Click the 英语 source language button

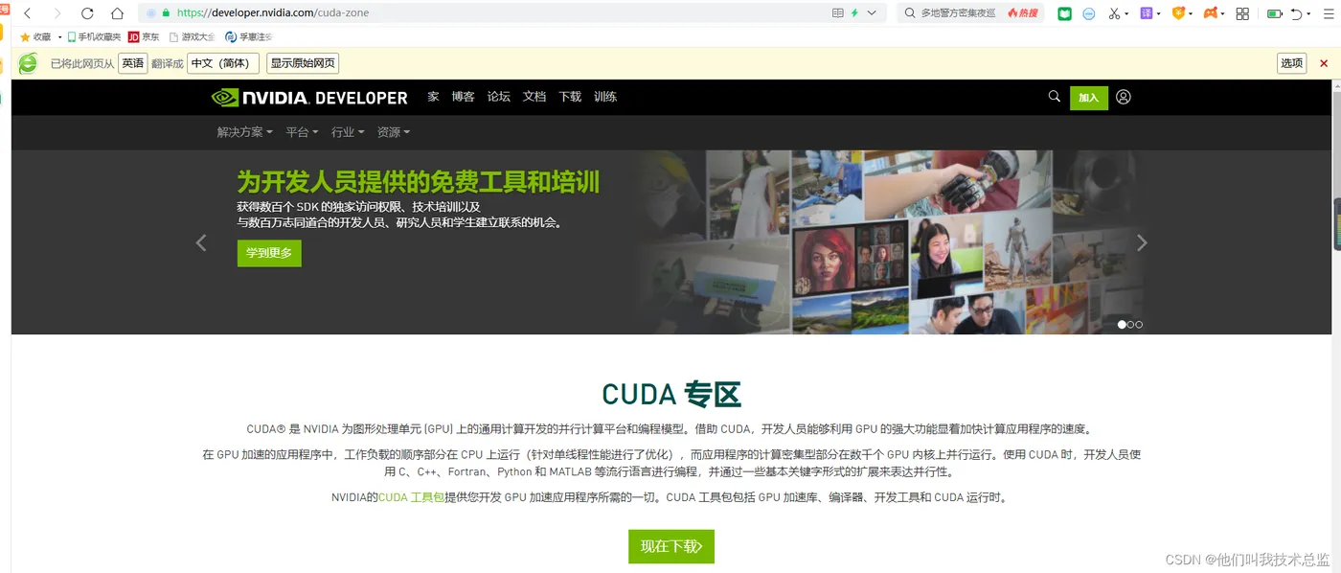(x=132, y=63)
